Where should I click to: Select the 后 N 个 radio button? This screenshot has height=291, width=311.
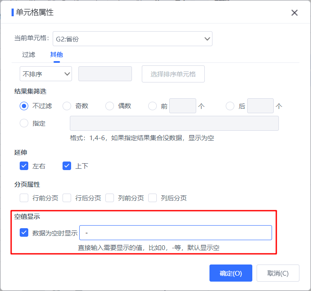tap(230, 106)
